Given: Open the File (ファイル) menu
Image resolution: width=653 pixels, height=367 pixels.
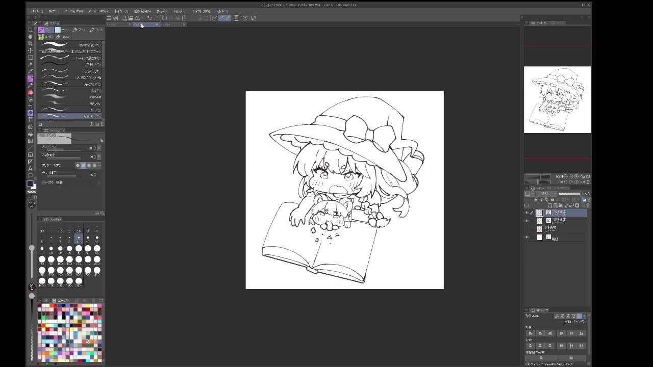Looking at the screenshot, I should (x=37, y=11).
